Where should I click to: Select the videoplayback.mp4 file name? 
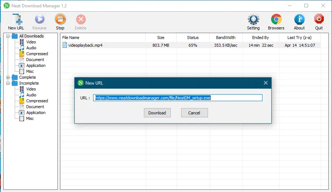[85, 45]
